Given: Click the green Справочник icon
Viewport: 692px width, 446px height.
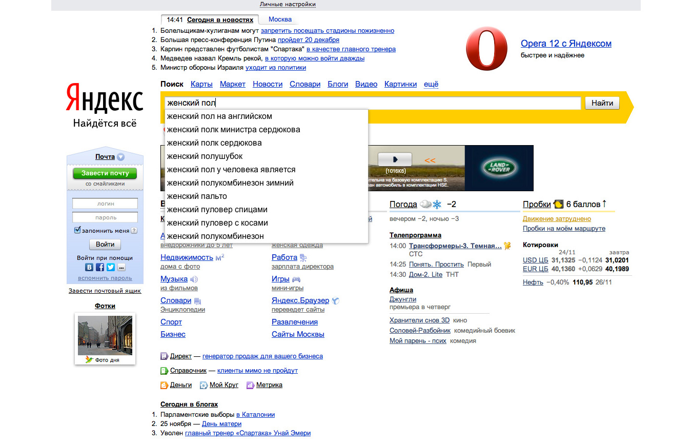Looking at the screenshot, I should pos(164,370).
